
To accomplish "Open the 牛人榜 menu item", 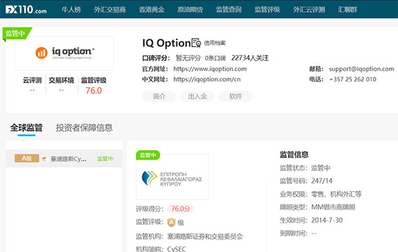I will [x=71, y=10].
